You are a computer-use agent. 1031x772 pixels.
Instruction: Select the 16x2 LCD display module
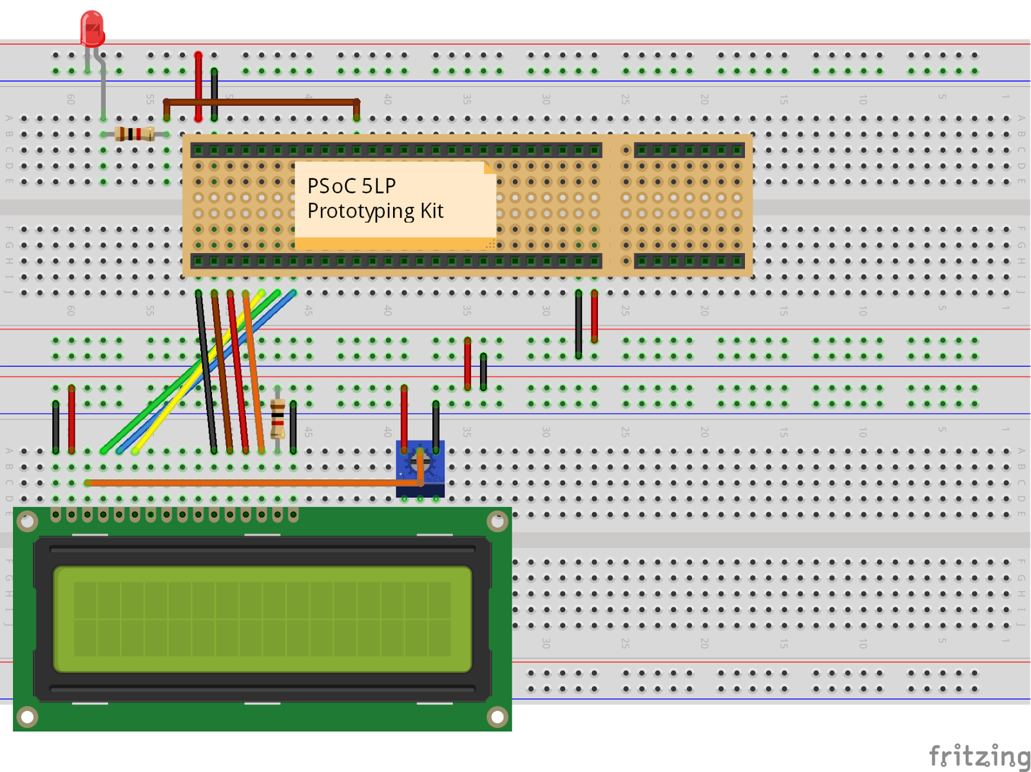pyautogui.click(x=258, y=619)
